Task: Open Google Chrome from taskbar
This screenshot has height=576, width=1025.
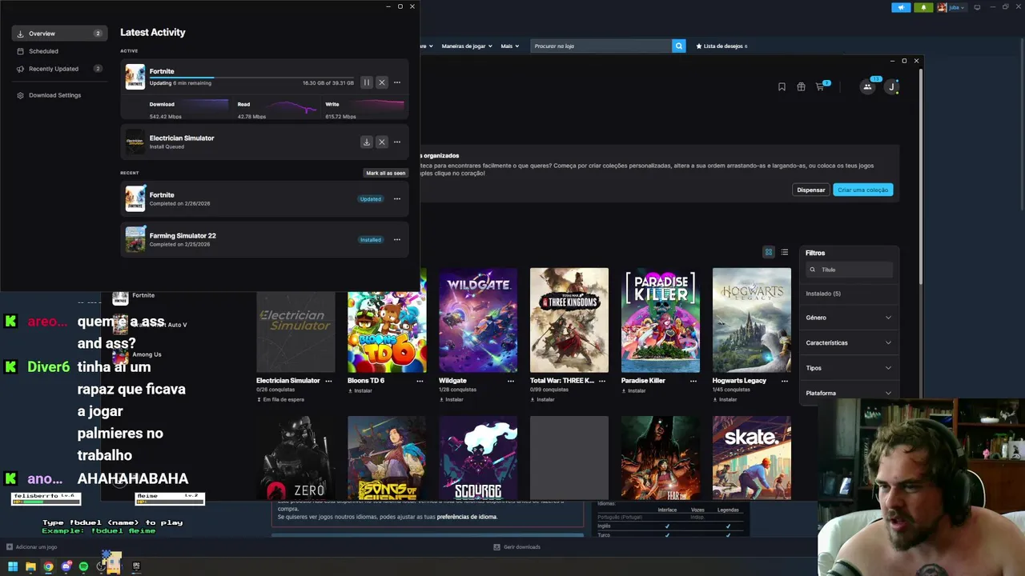Action: pyautogui.click(x=48, y=566)
